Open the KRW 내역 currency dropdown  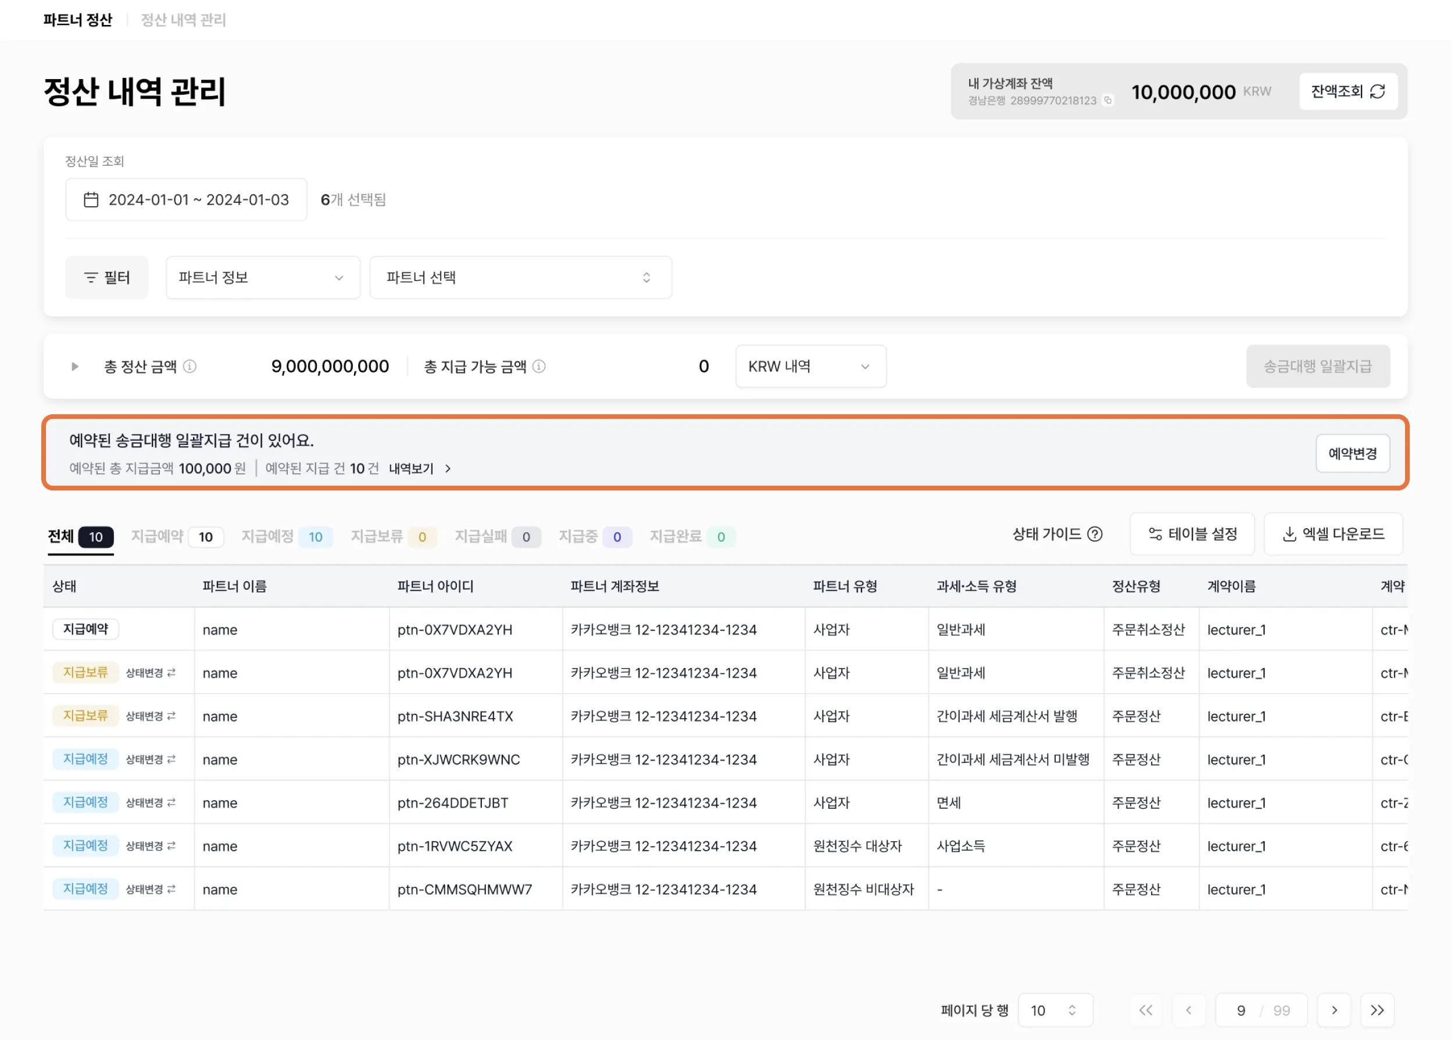tap(810, 367)
